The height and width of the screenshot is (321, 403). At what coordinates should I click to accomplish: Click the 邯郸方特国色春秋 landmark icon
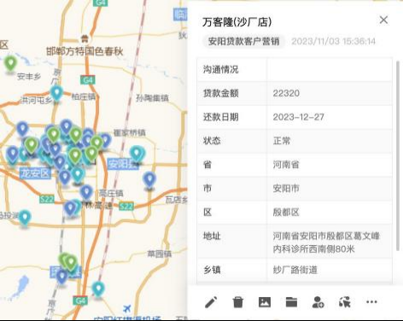point(85,38)
